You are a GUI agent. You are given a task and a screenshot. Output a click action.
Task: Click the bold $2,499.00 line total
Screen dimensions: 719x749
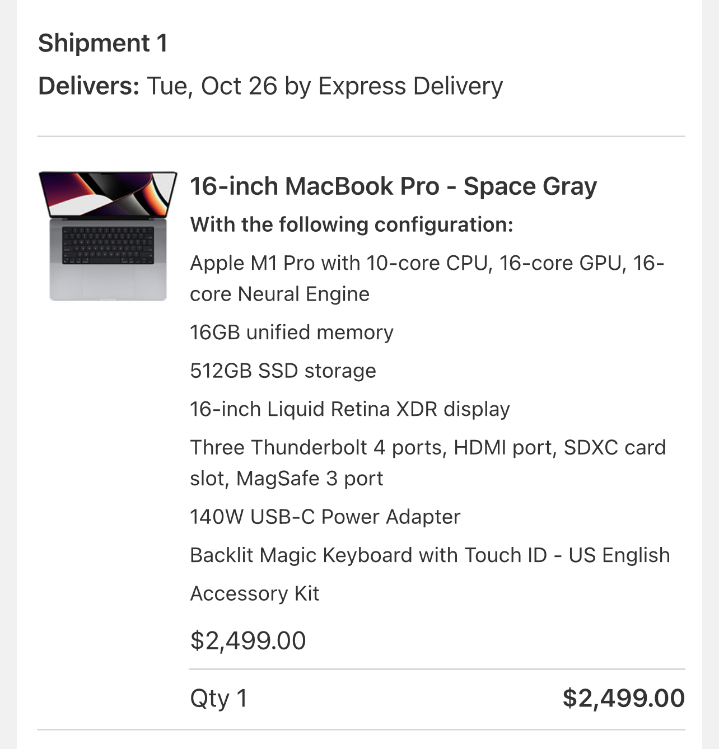click(623, 699)
